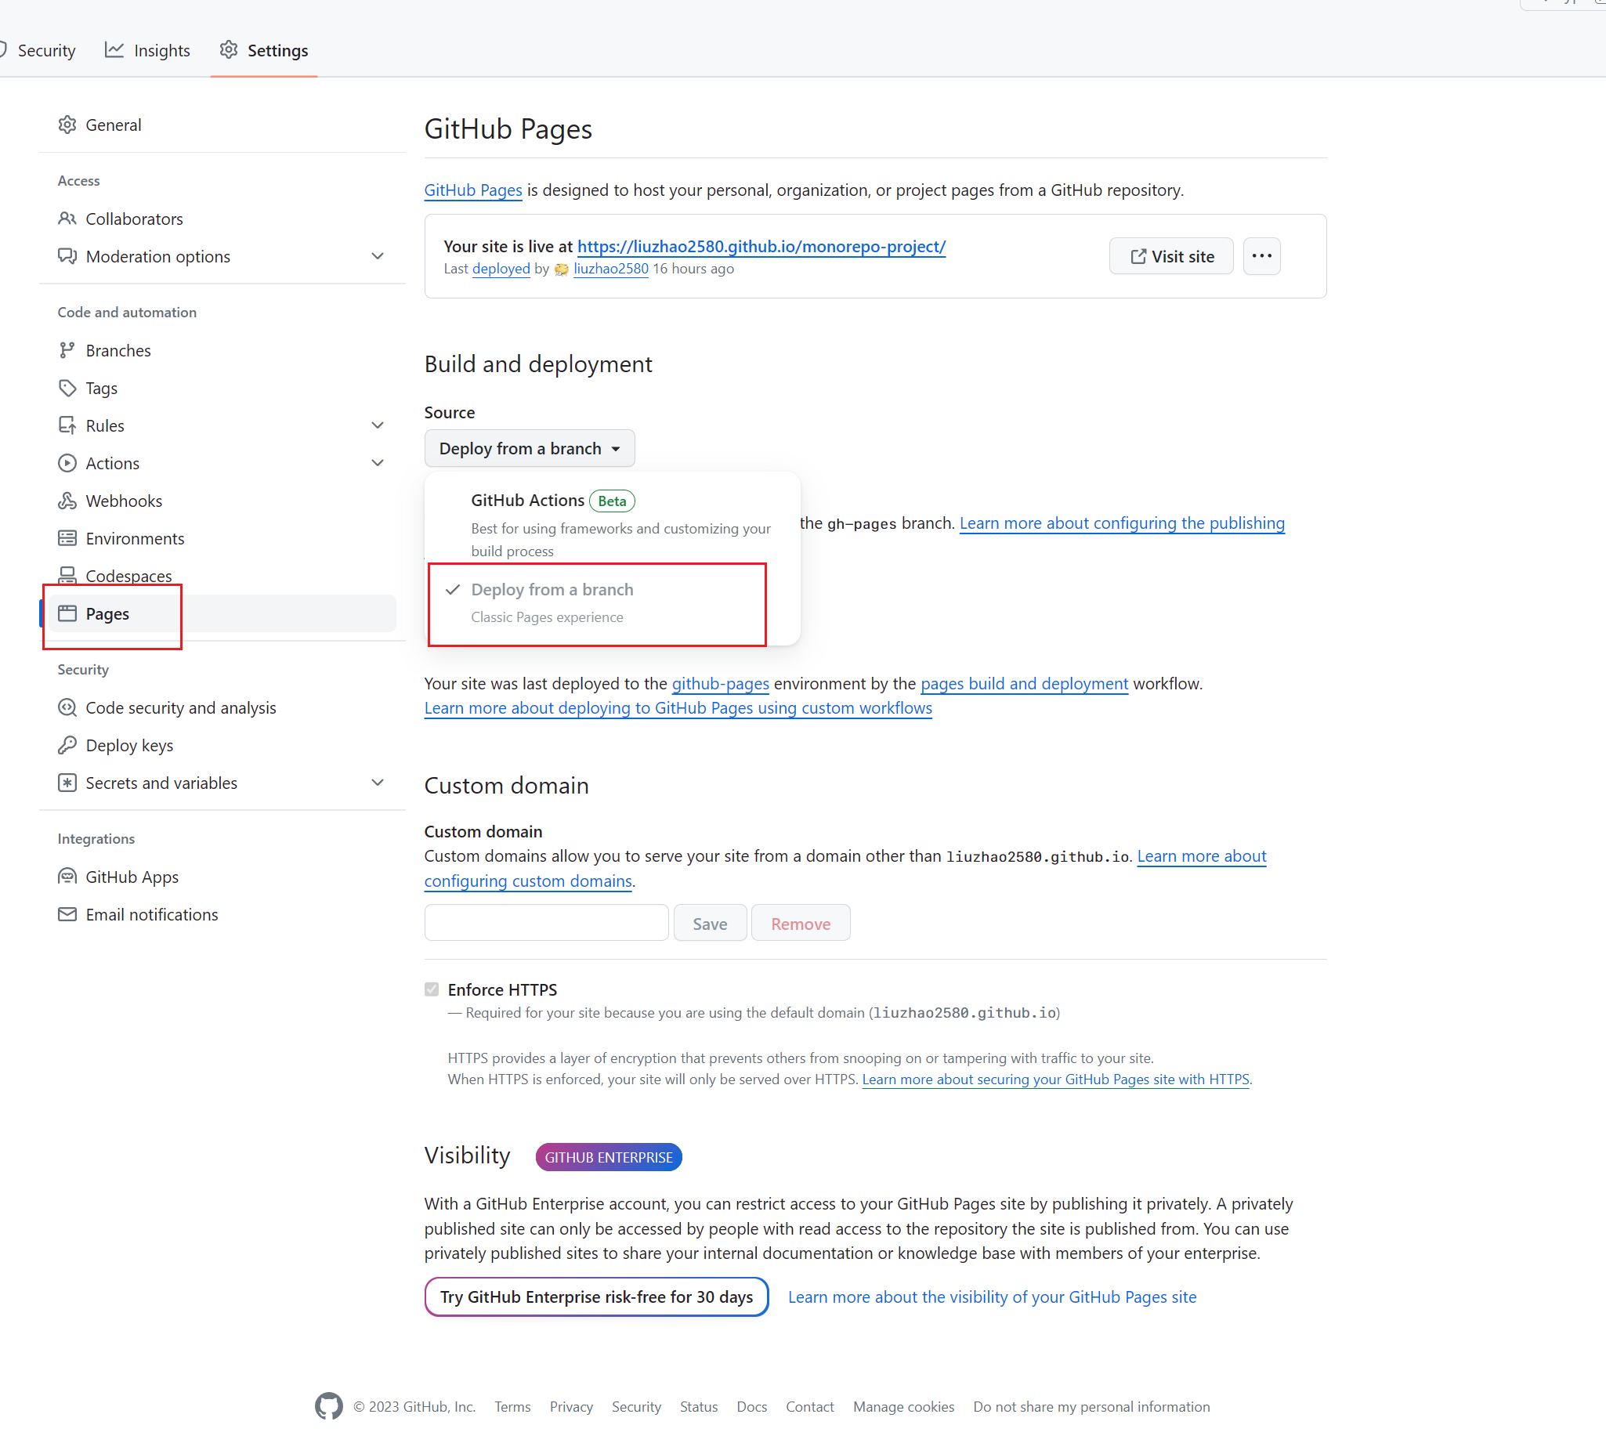Toggle the Enforce HTTPS checkbox

431,989
